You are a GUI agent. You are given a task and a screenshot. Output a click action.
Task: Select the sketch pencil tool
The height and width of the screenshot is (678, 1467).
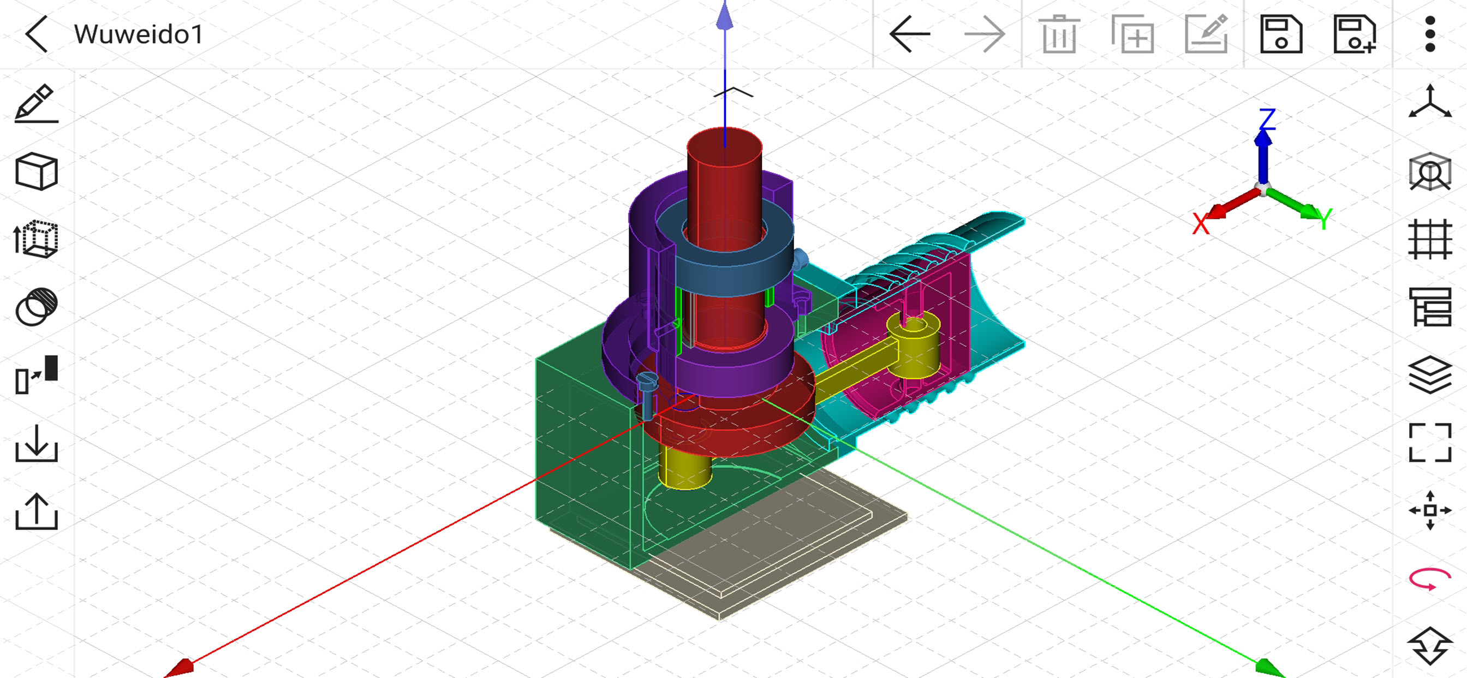click(x=37, y=103)
